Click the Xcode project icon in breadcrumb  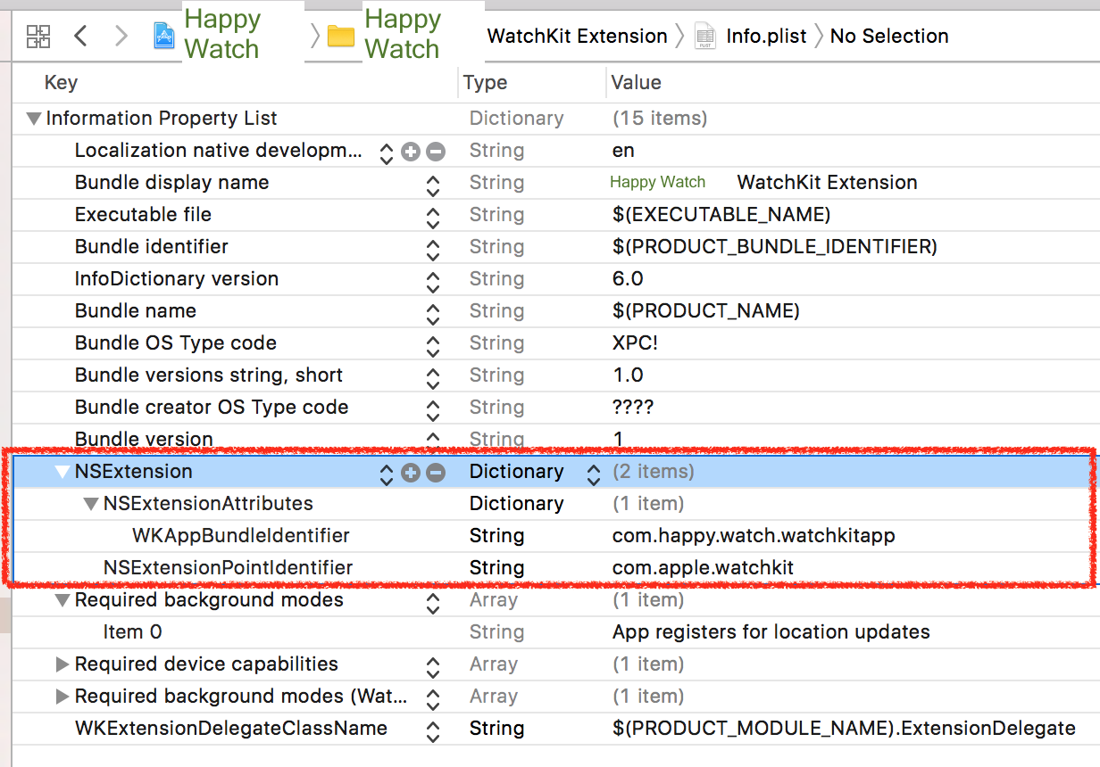[x=164, y=36]
